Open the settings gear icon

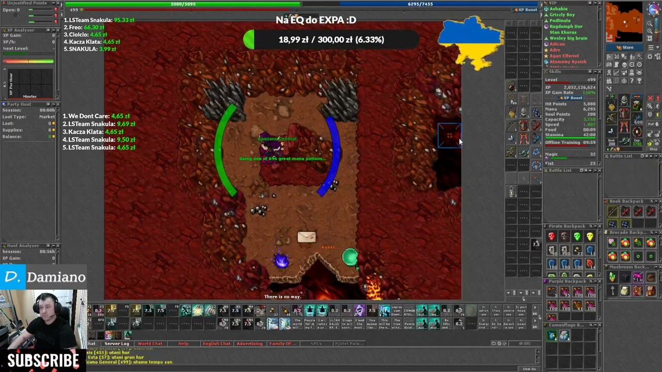[650, 57]
